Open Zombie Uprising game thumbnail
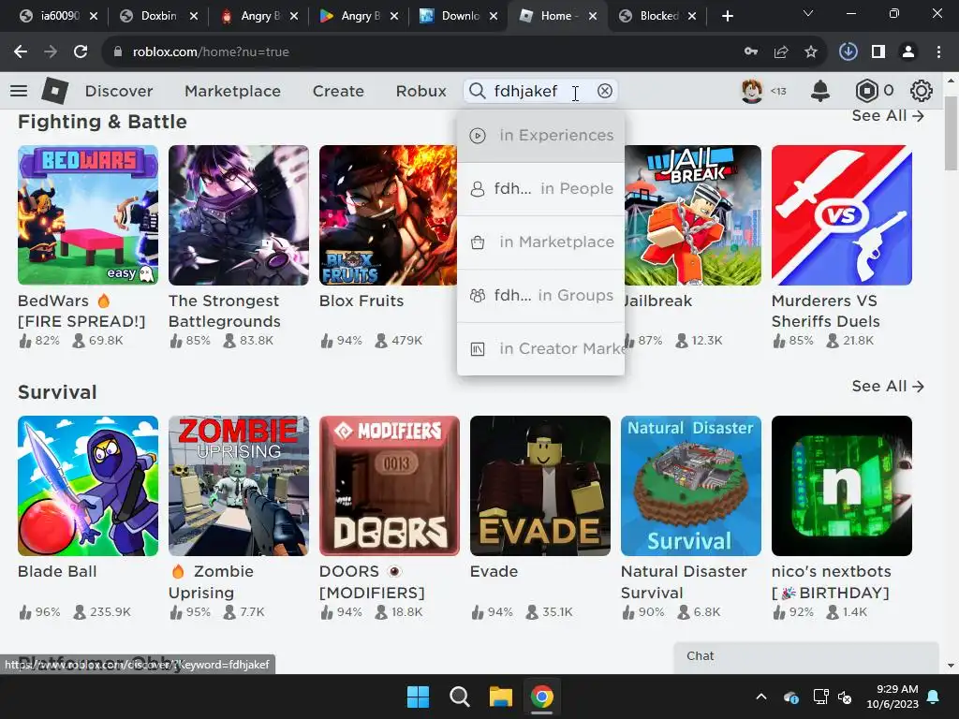 239,486
